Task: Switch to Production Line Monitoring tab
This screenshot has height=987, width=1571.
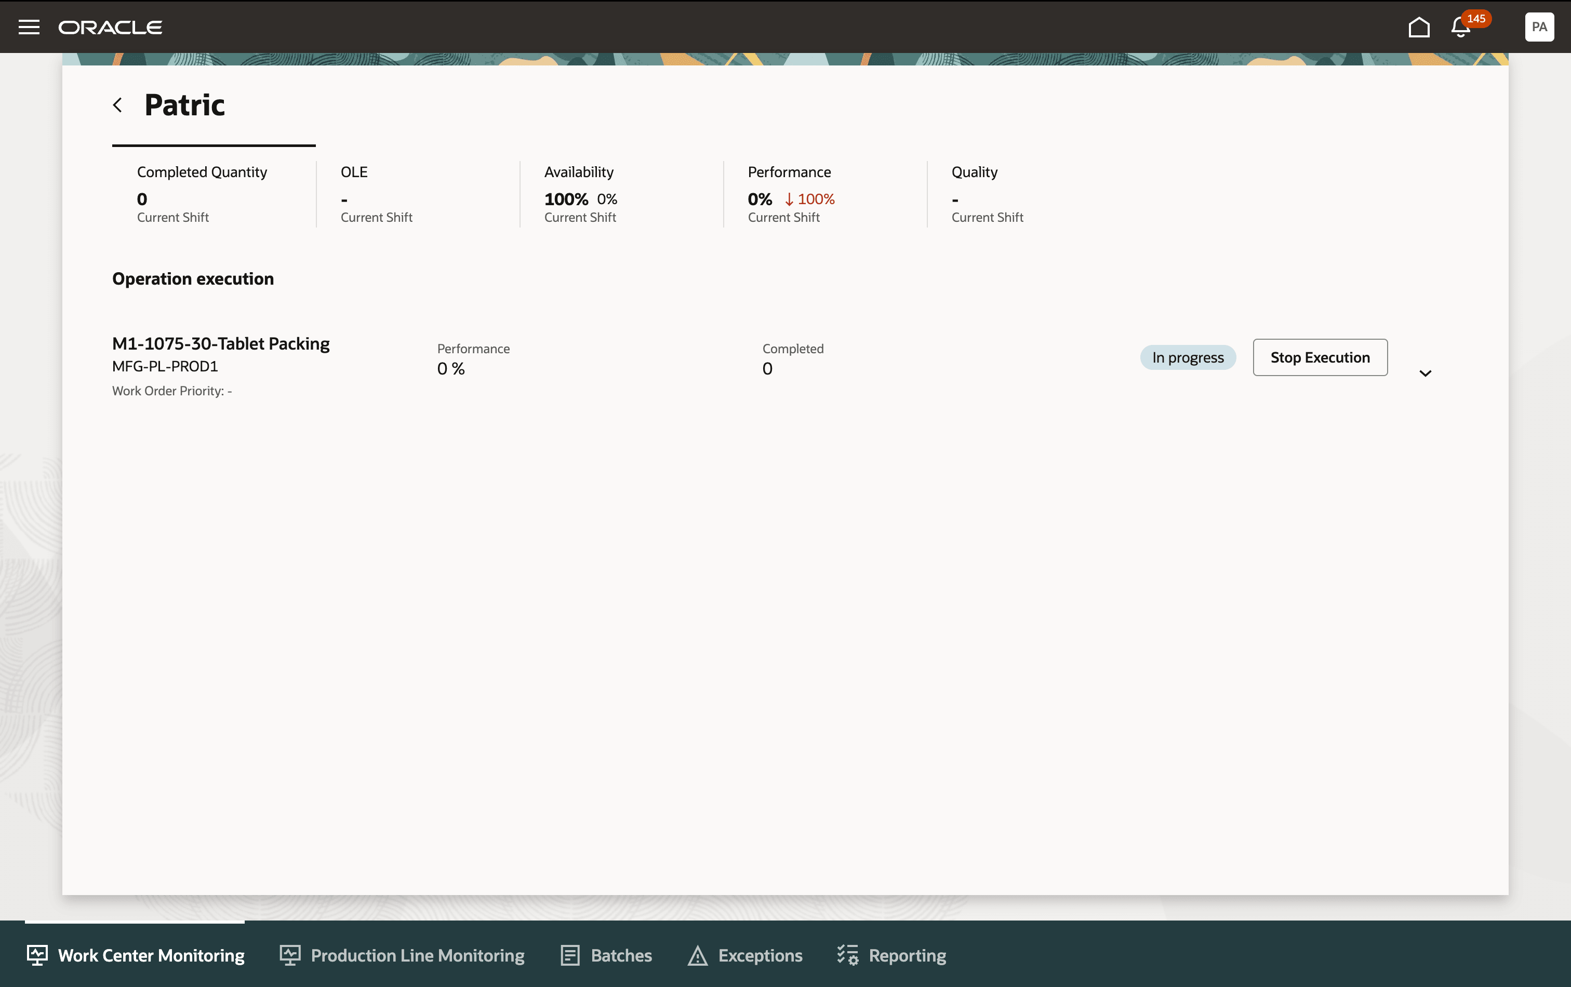Action: tap(417, 955)
